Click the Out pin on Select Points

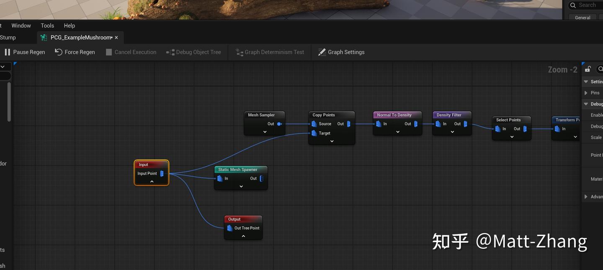click(525, 129)
